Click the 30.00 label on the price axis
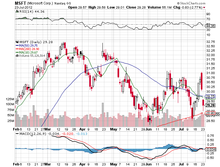The height and width of the screenshot is (167, 220). click(x=211, y=91)
